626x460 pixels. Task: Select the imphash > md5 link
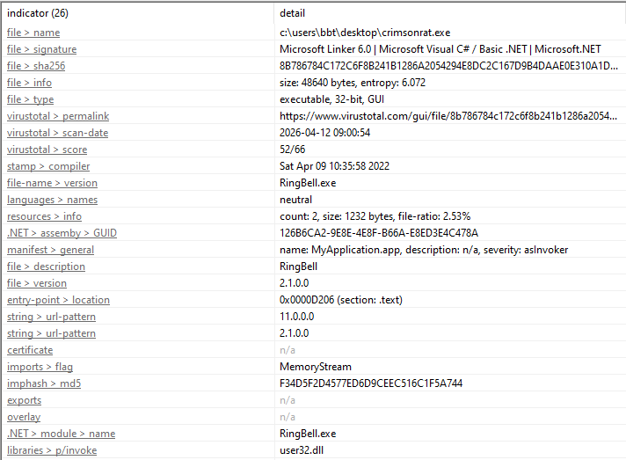coord(44,383)
